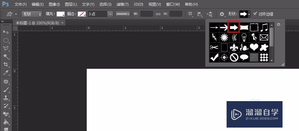
Task: Open the path arrangement dropdown
Action: pos(209,14)
